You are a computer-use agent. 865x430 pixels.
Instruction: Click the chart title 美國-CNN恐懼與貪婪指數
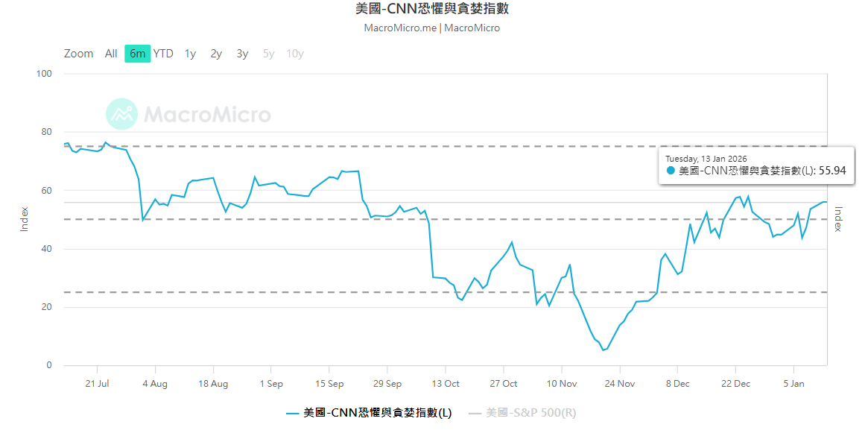432,10
